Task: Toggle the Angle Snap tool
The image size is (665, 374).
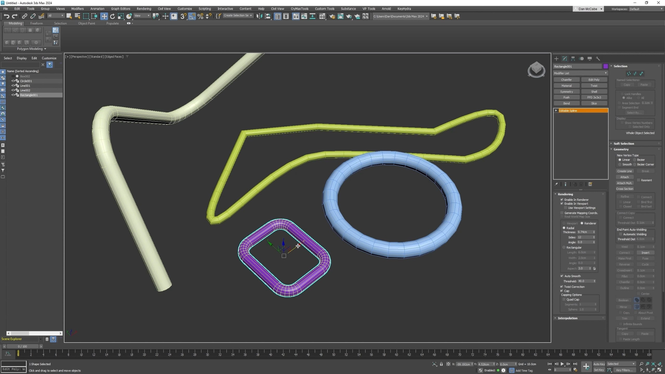Action: tap(192, 16)
